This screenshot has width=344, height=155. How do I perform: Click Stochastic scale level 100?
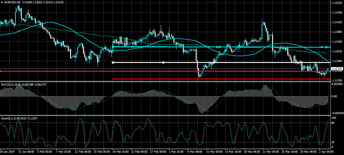point(335,118)
